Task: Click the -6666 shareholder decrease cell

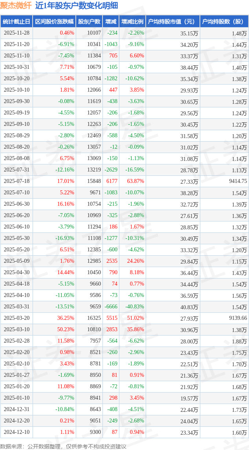Action: pos(111,307)
